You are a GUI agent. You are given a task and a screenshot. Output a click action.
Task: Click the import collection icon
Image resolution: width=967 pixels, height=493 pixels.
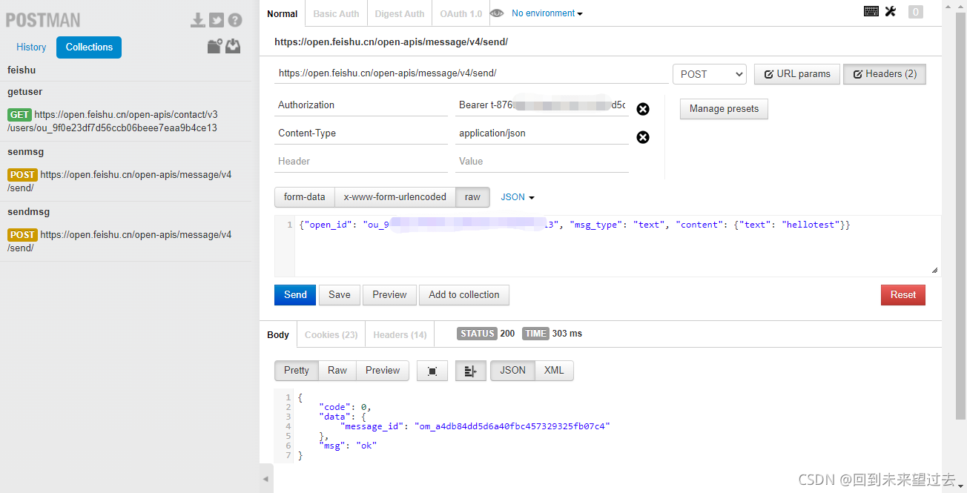pos(233,46)
